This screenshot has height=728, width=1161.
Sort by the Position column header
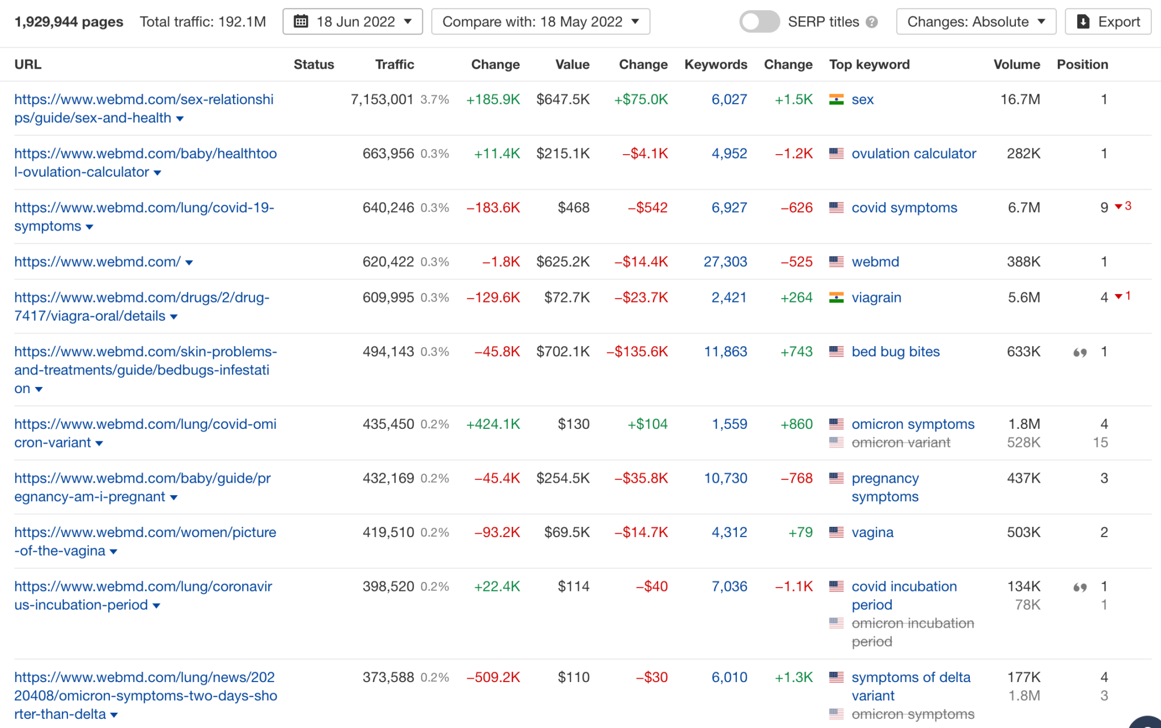pyautogui.click(x=1082, y=65)
